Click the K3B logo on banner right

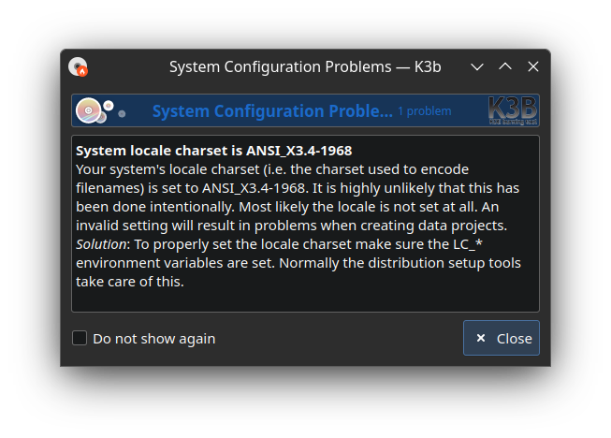point(513,110)
